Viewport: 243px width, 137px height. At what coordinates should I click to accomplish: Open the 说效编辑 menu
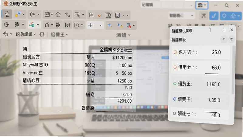[x=26, y=34]
